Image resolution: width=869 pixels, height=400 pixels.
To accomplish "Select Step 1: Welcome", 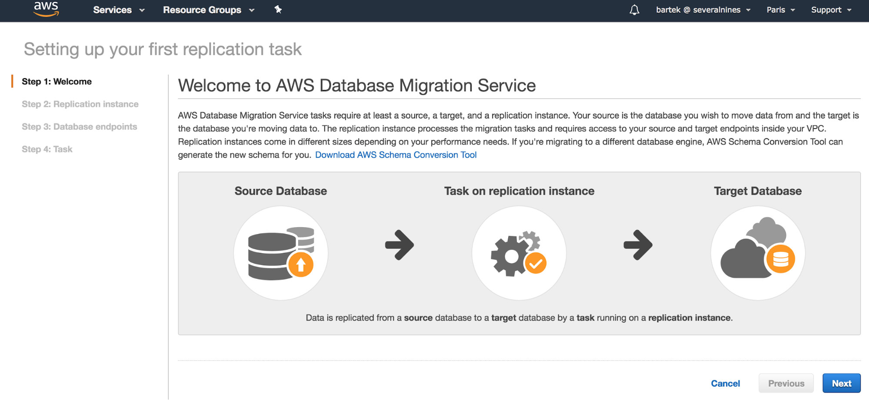I will pos(57,82).
